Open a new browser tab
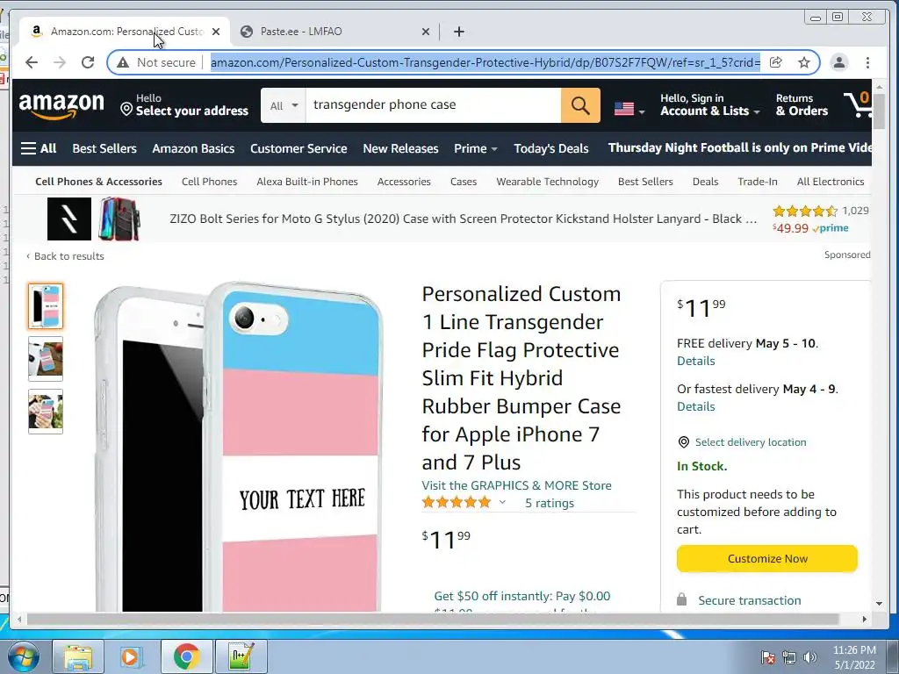Screen dimensions: 899x674 coord(458,32)
